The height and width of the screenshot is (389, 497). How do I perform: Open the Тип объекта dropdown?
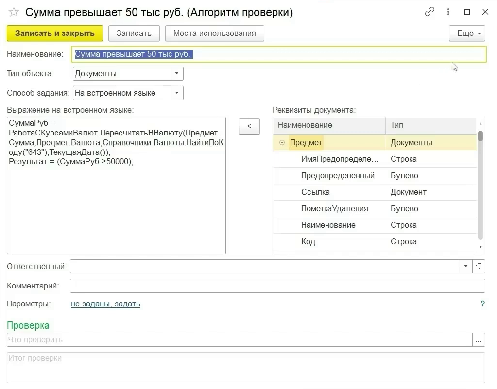tap(177, 74)
